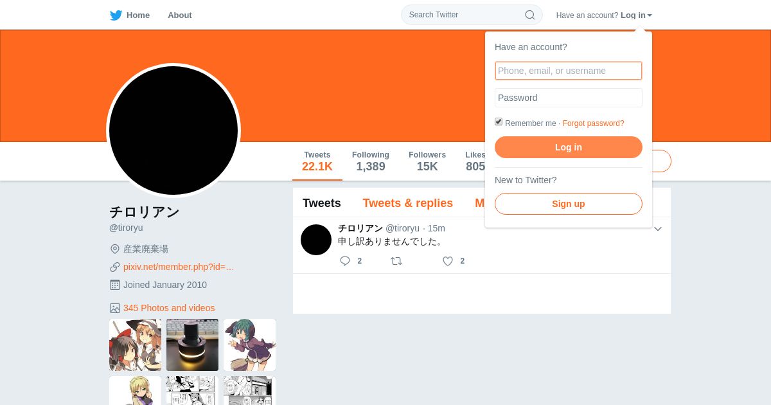Click the large black profile avatar
Viewport: 771px width, 405px height.
(x=173, y=130)
